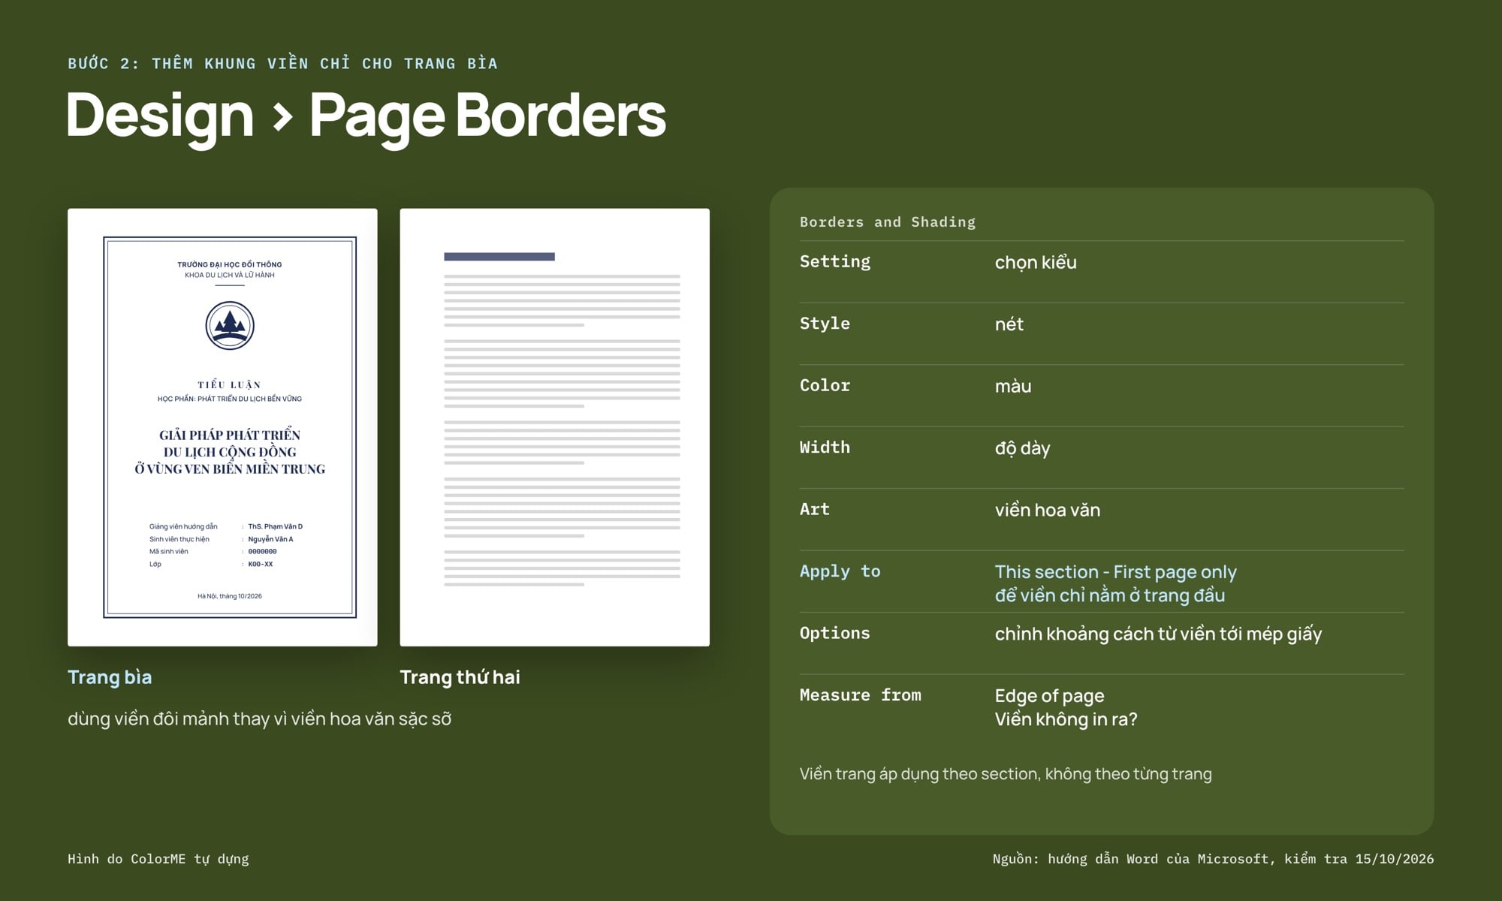This screenshot has height=901, width=1502.
Task: Click the dark heading bar on the second page
Action: point(499,257)
